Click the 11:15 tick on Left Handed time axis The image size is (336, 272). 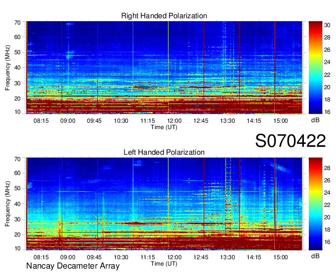148,257
